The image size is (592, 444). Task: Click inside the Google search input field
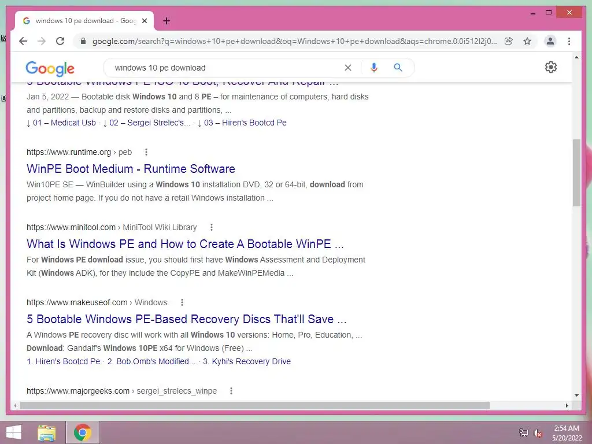coord(227,68)
